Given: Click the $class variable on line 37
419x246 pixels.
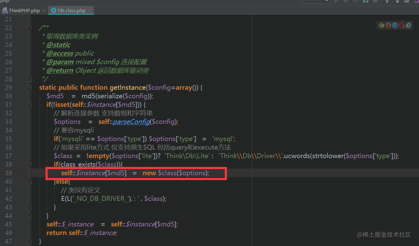Looking at the screenshot, I should (x=63, y=156).
